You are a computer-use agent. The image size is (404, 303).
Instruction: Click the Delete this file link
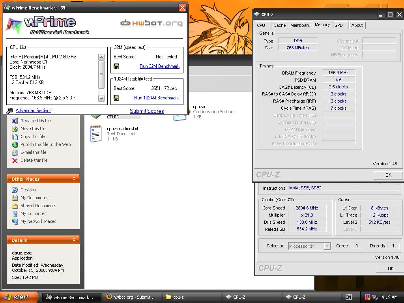34,160
